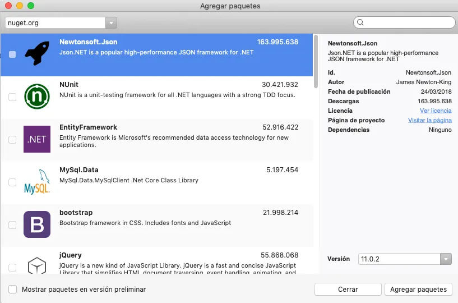Screen dimensions: 458x303
Task: Click the Agregar paquetes button
Action: click(x=418, y=290)
